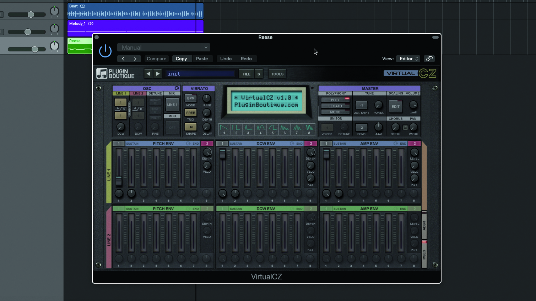Image resolution: width=536 pixels, height=301 pixels.
Task: Go to the previous preset with left chevron
Action: [123, 58]
